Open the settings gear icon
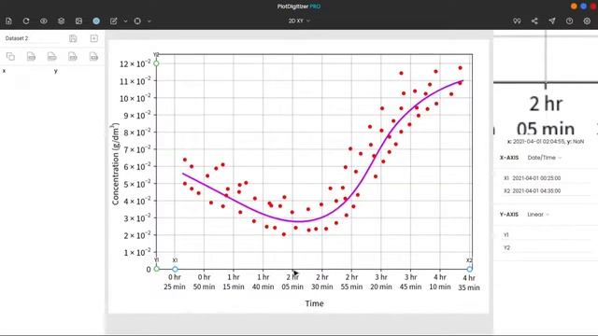 (587, 21)
